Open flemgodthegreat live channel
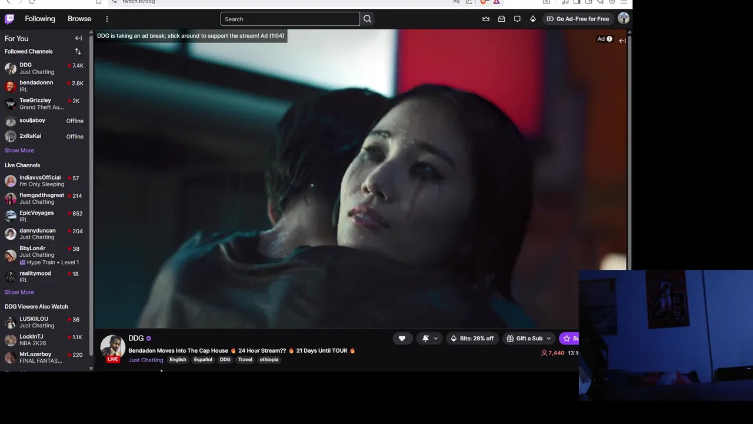The height and width of the screenshot is (424, 753). (x=44, y=198)
